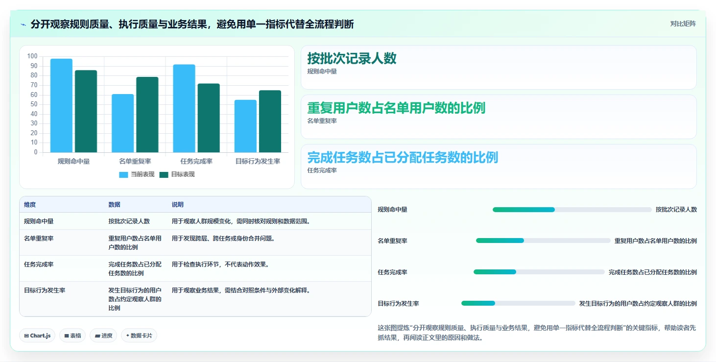Click 重复用户数占名单用户数的比例 value right of progress bar
This screenshot has width=716, height=362.
tap(656, 241)
